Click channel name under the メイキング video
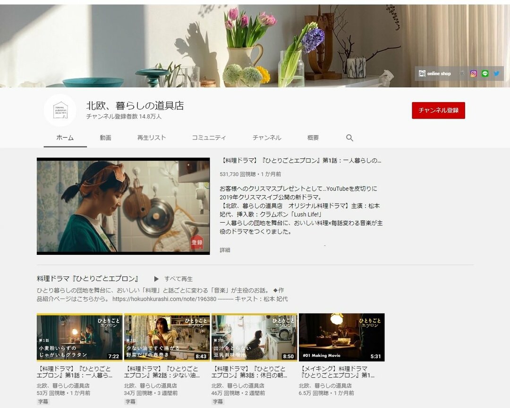This screenshot has height=408, width=510. coord(325,385)
